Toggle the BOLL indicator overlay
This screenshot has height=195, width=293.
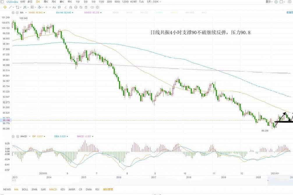25,189
